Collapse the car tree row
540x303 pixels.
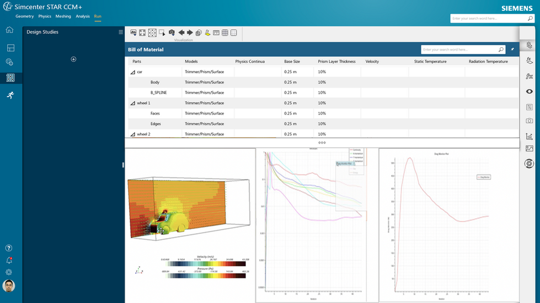[132, 72]
